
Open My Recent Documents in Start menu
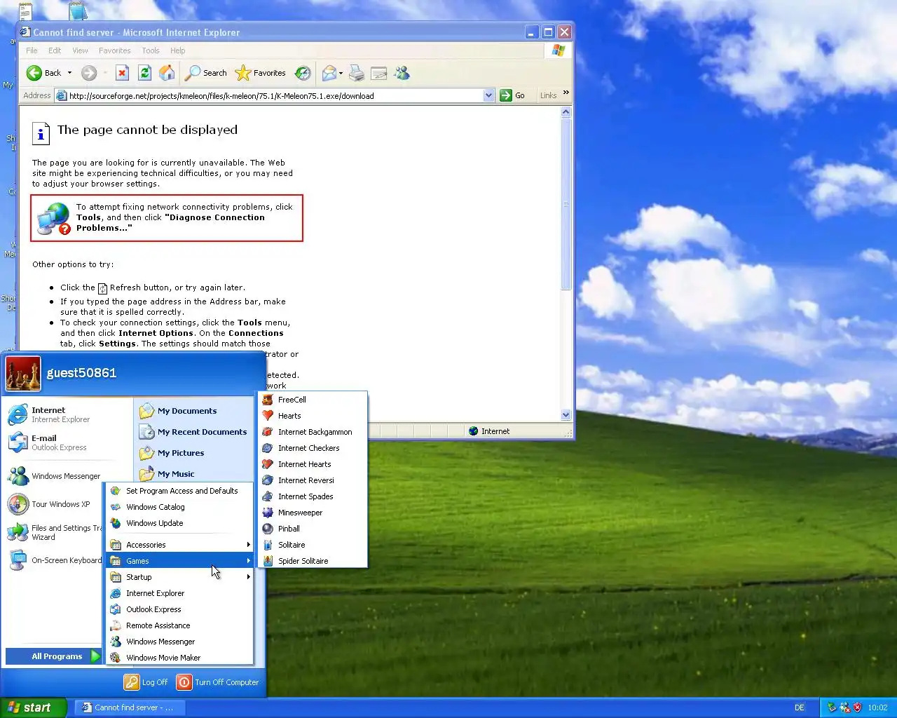(x=193, y=432)
